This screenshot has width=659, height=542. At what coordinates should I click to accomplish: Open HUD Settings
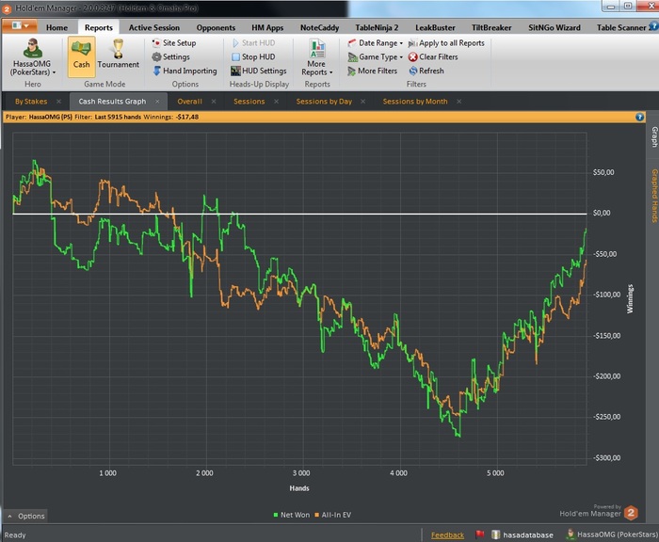(258, 71)
